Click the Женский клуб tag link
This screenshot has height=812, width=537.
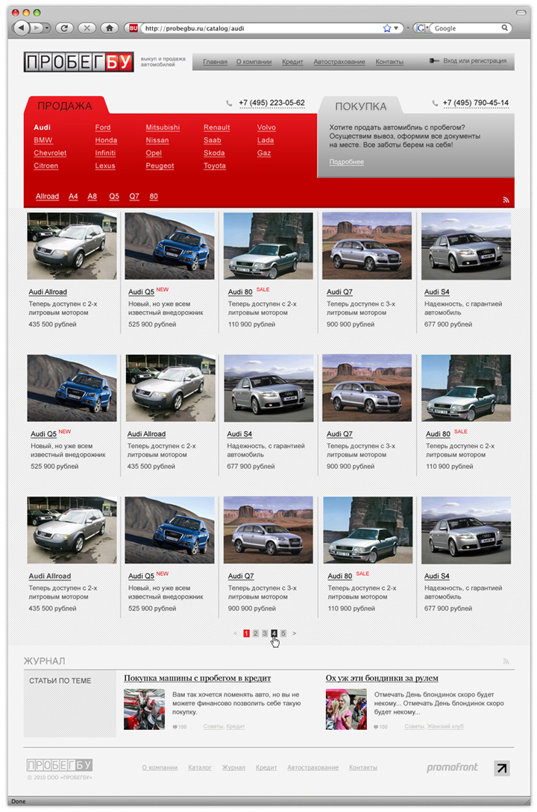pyautogui.click(x=445, y=726)
